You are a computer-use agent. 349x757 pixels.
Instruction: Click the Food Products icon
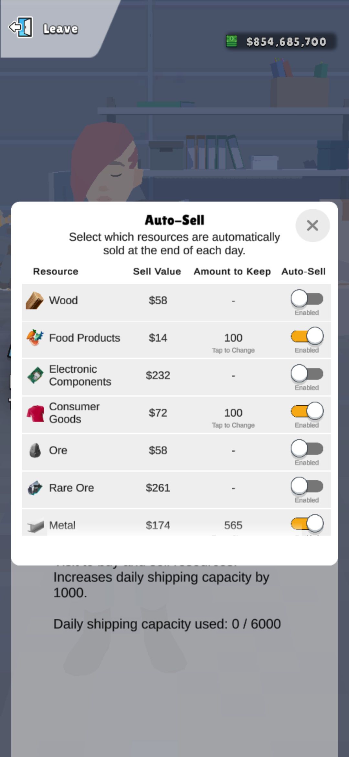point(35,338)
